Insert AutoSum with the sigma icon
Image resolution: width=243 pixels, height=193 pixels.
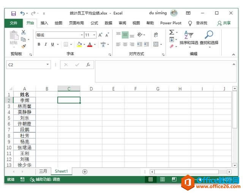click(x=172, y=32)
